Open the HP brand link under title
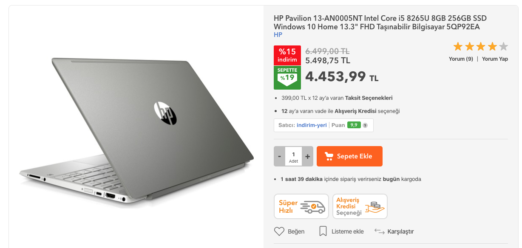The width and height of the screenshot is (522, 248). click(x=278, y=35)
